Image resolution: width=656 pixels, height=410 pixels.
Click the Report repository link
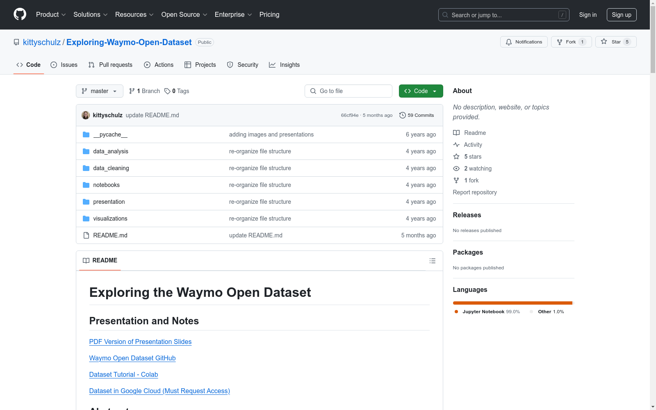475,192
